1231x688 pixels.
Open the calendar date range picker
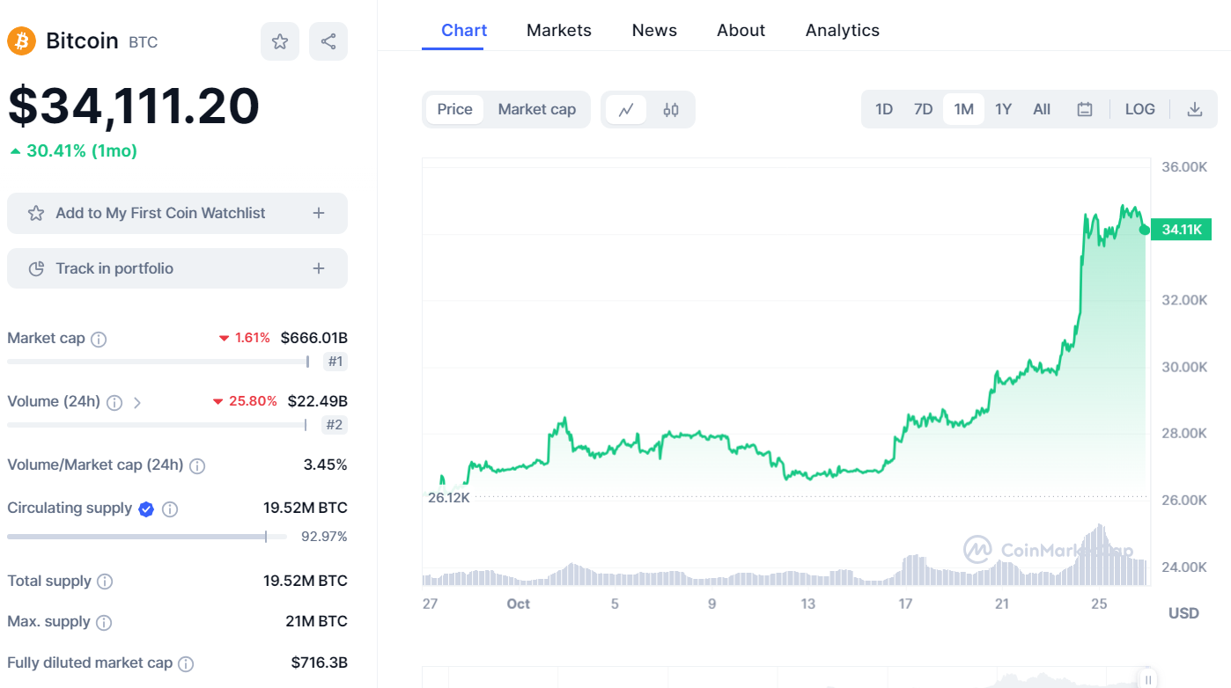(x=1085, y=110)
